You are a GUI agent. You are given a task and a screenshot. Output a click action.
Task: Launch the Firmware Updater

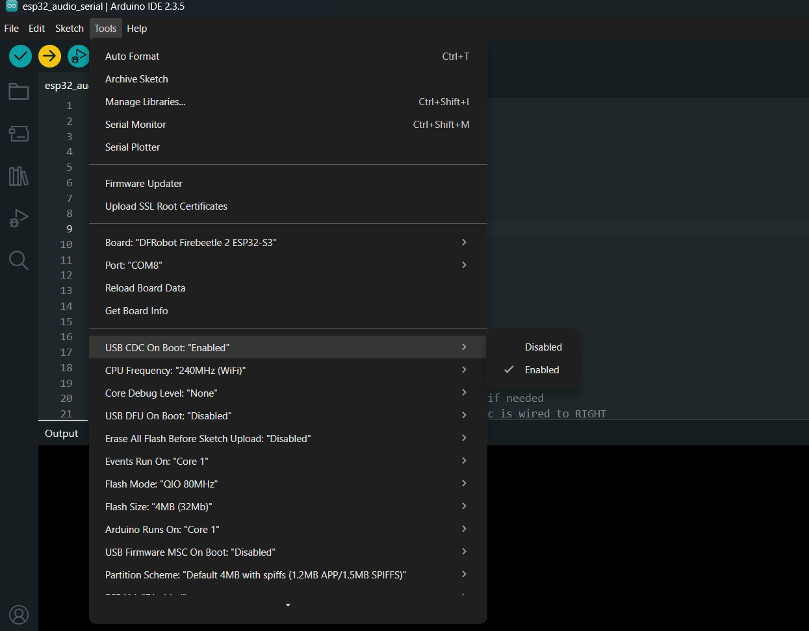(x=288, y=184)
